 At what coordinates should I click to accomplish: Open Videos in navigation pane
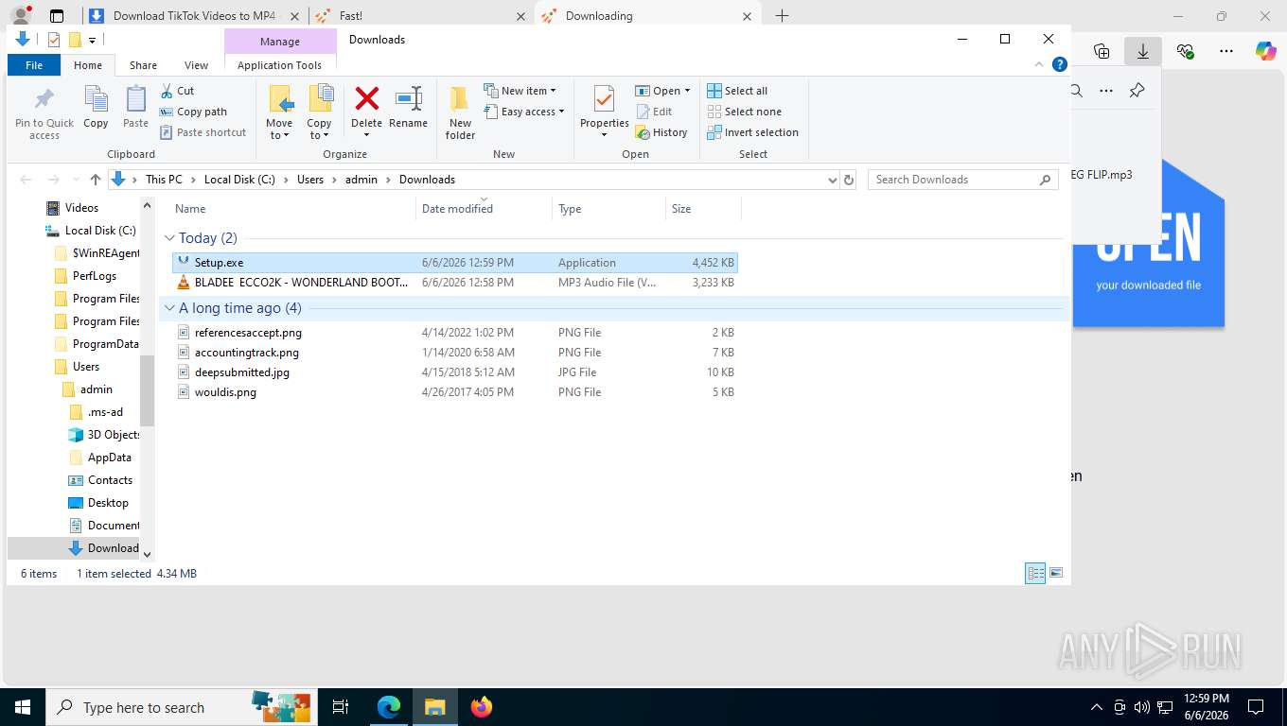(81, 208)
